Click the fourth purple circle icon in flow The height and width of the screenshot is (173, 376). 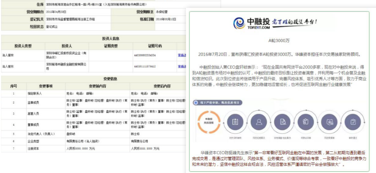(x=306, y=122)
